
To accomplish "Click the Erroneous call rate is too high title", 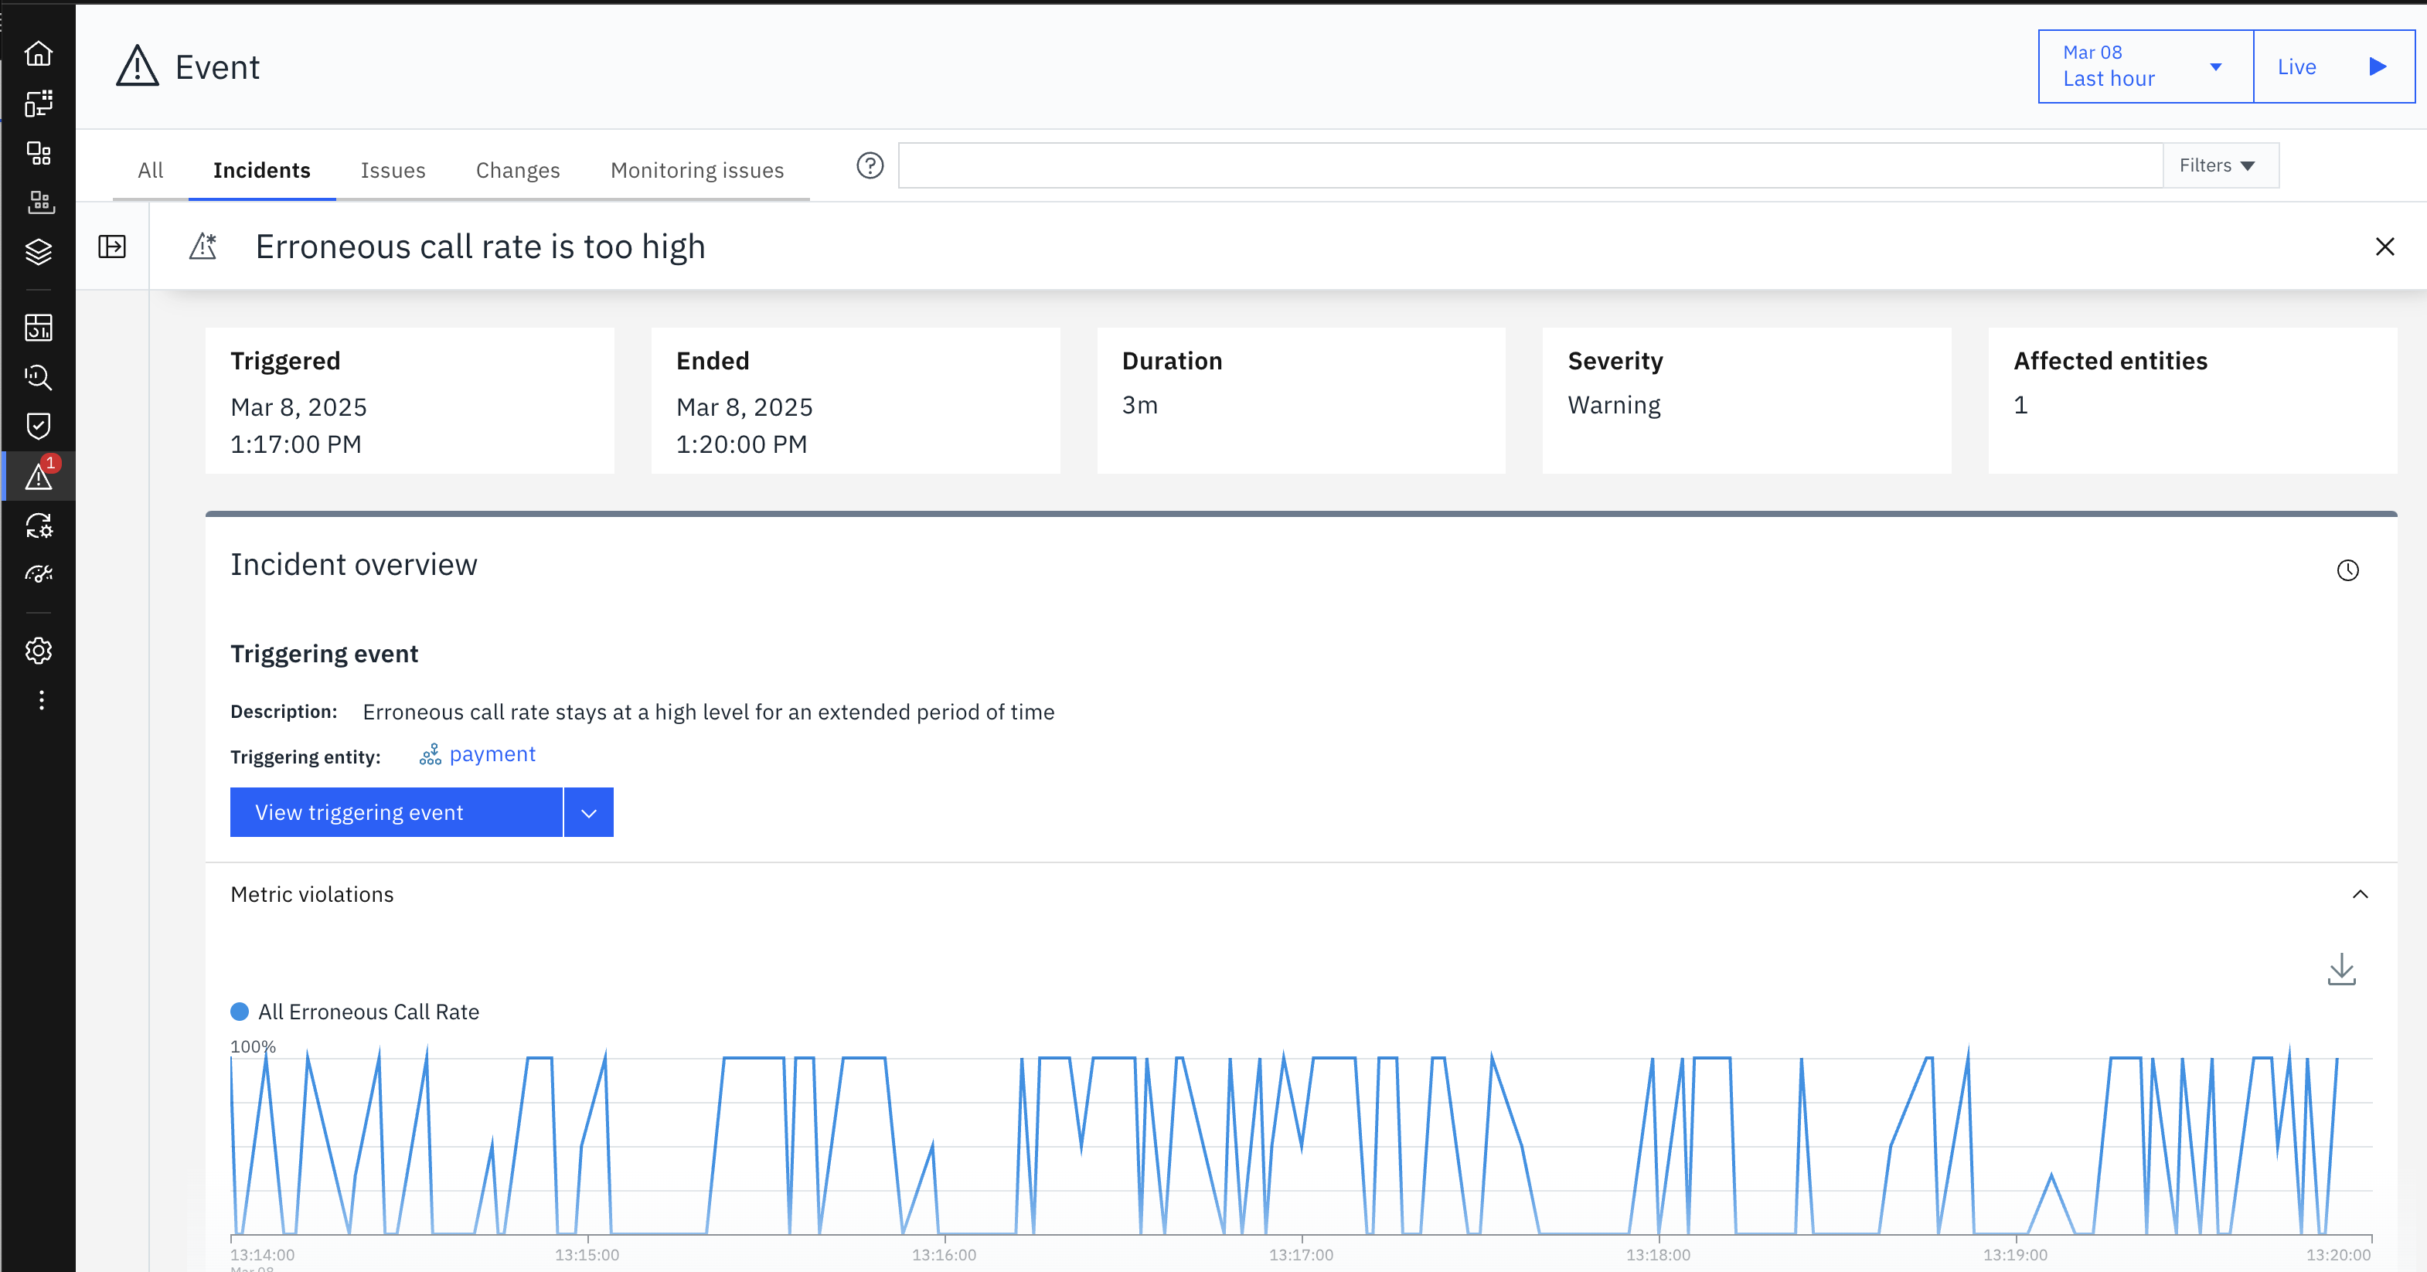I will point(481,247).
